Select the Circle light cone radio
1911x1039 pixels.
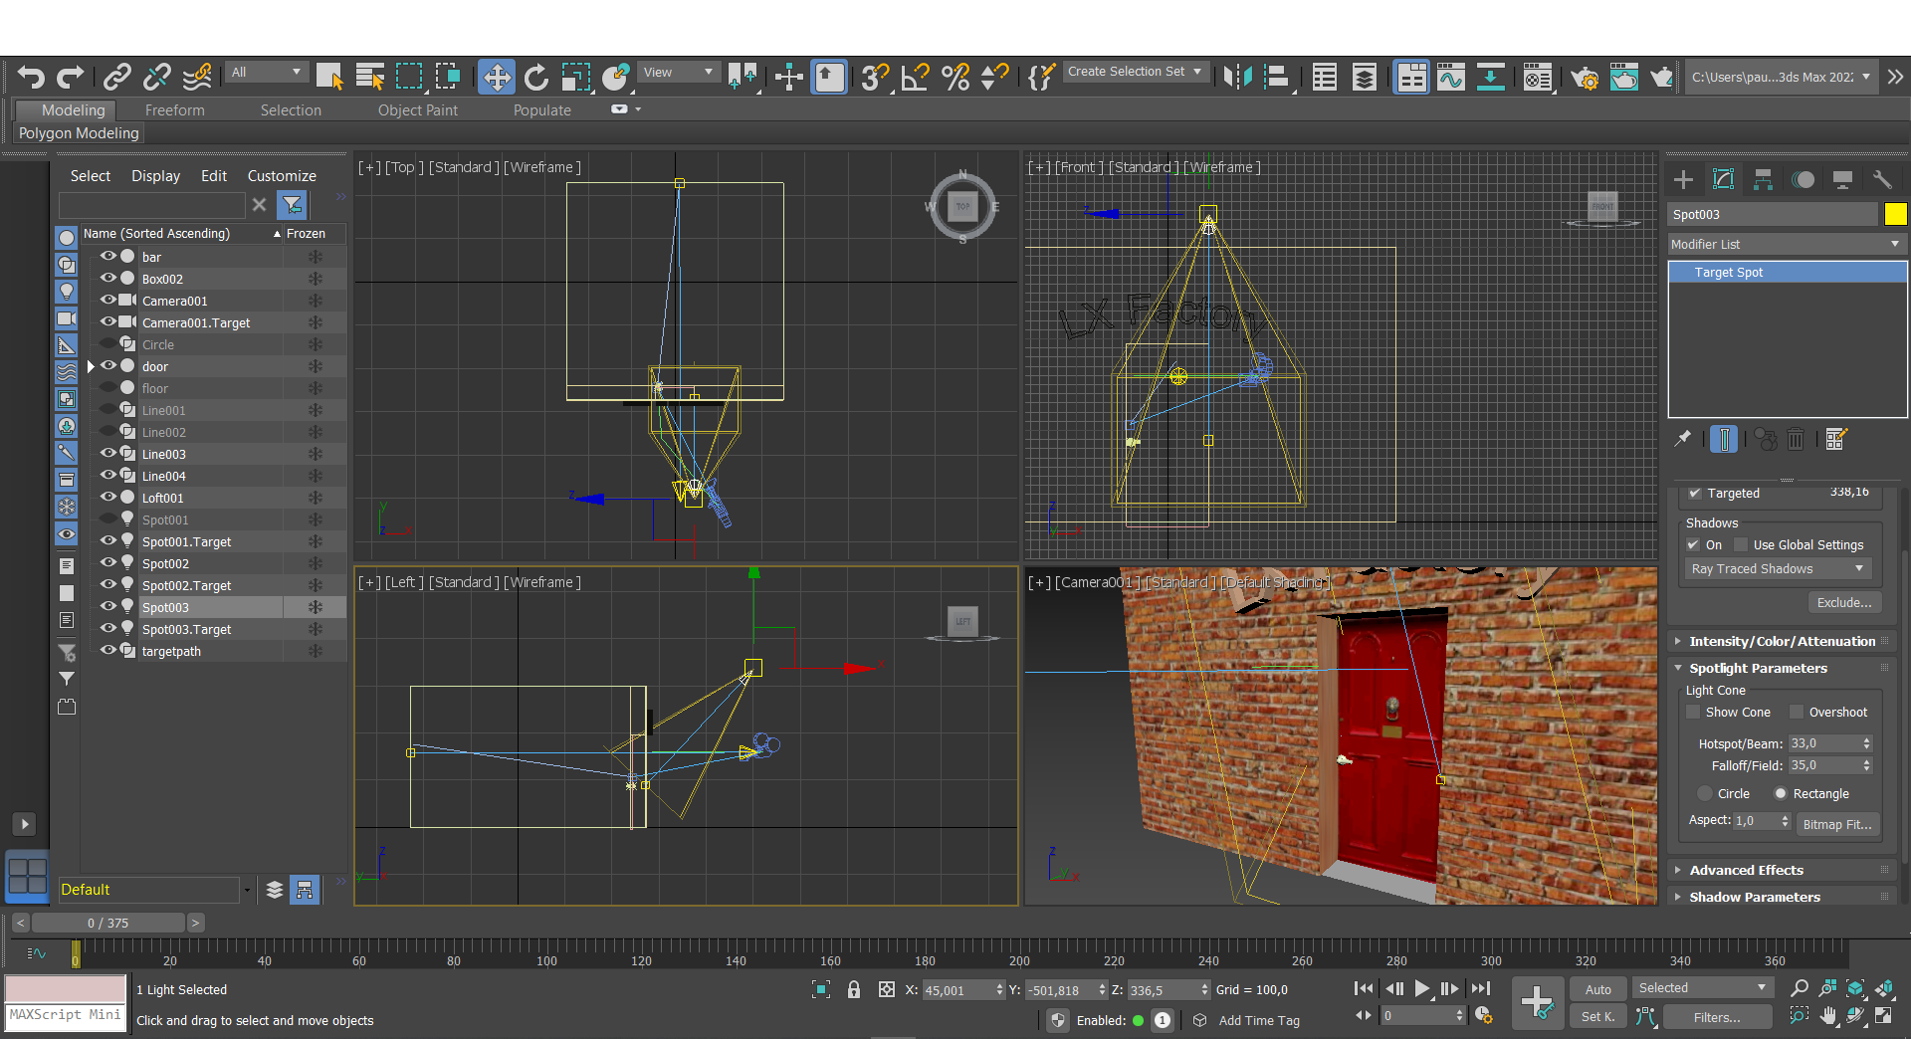click(x=1705, y=793)
